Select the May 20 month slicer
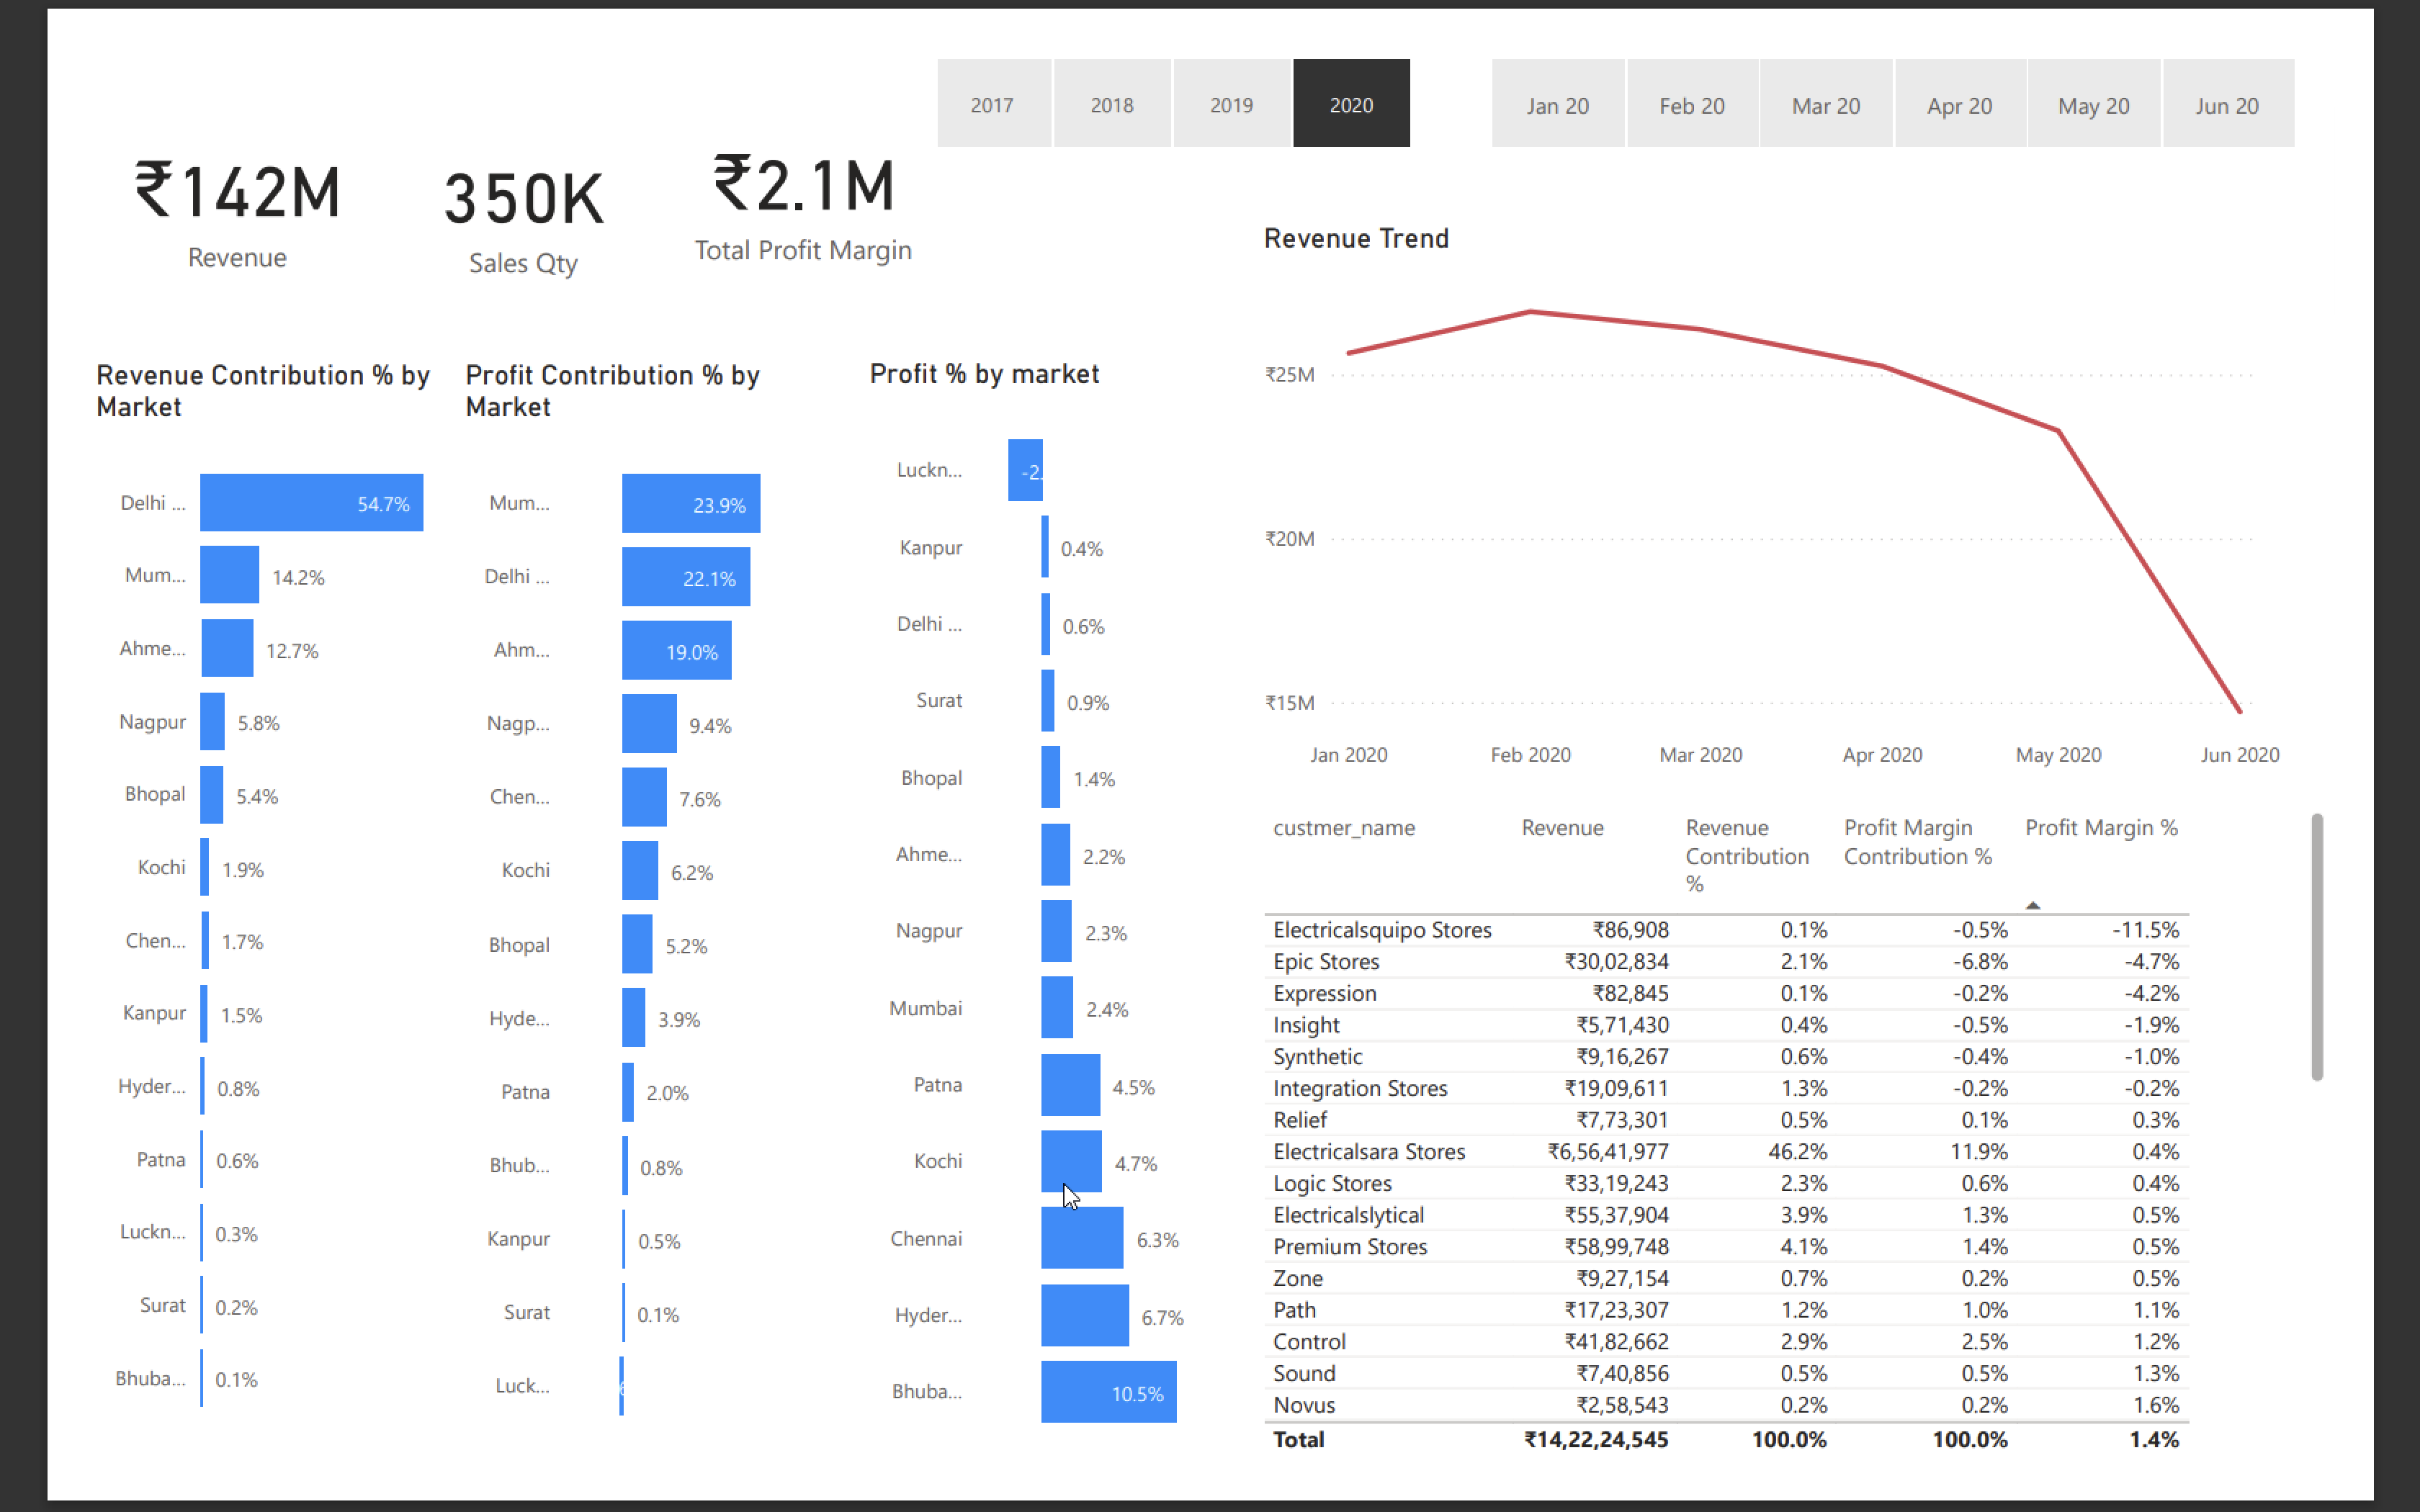The height and width of the screenshot is (1512, 2420). tap(2093, 103)
